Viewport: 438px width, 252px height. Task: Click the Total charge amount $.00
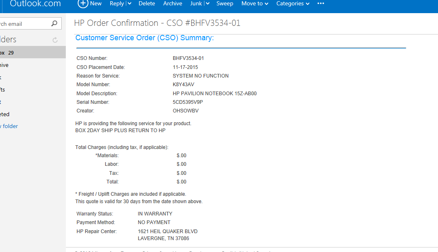(181, 182)
